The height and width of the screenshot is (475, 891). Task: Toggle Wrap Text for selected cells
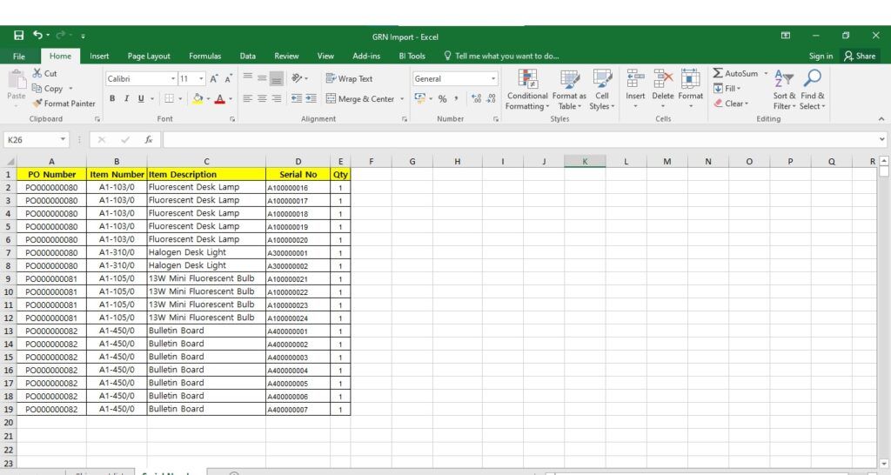[x=349, y=78]
